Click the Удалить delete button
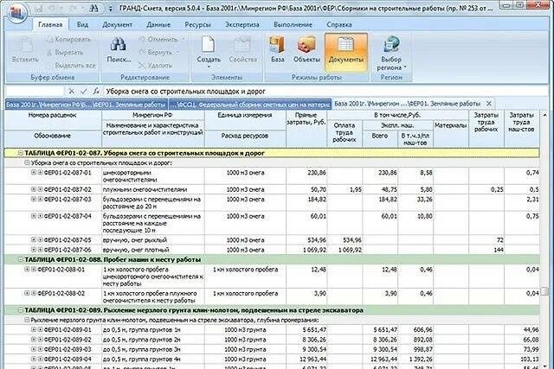This screenshot has height=369, width=554. (x=155, y=66)
